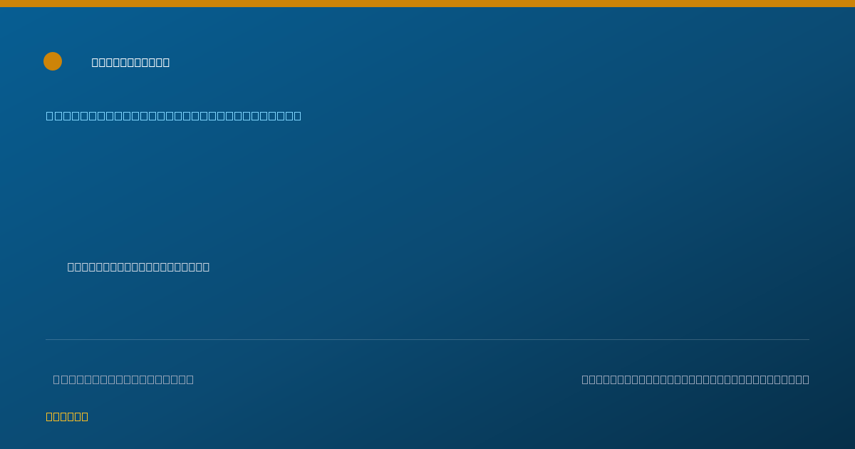Open the long gray footer text on the right
The image size is (855, 449).
(x=695, y=379)
